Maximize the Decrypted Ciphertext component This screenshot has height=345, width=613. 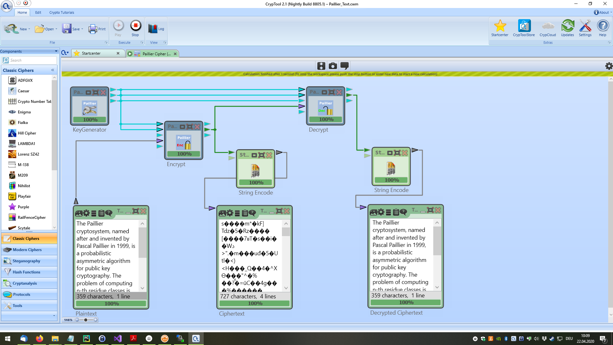click(x=430, y=210)
